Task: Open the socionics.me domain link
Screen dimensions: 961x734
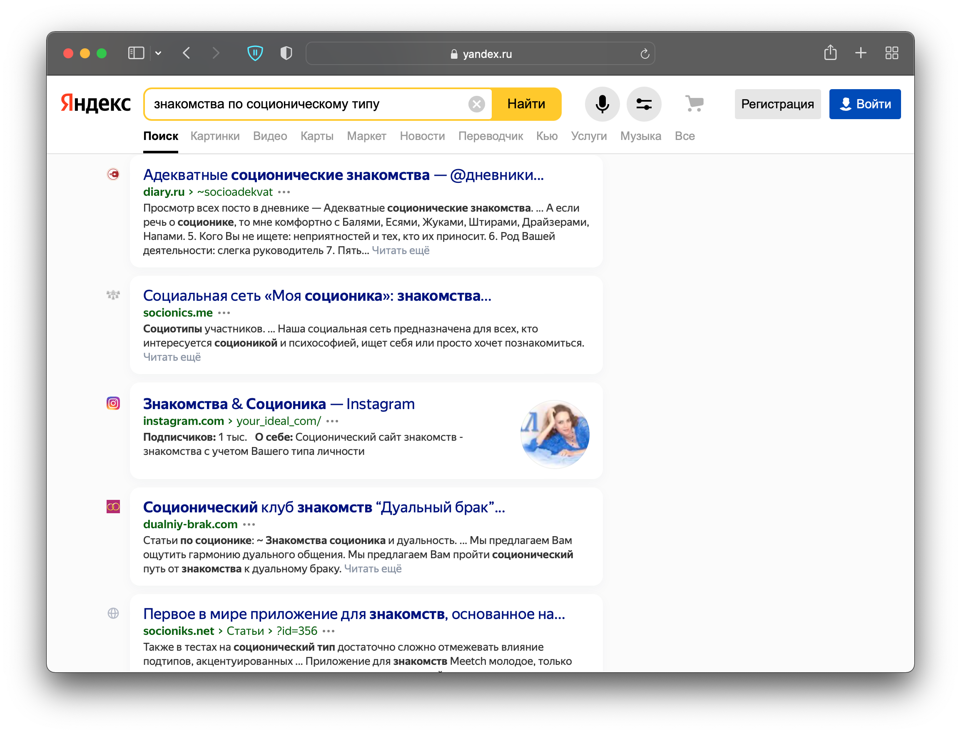Action: coord(178,313)
